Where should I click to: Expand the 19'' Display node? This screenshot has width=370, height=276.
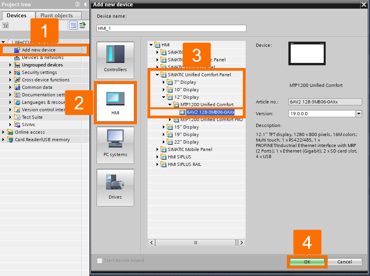coord(164,134)
